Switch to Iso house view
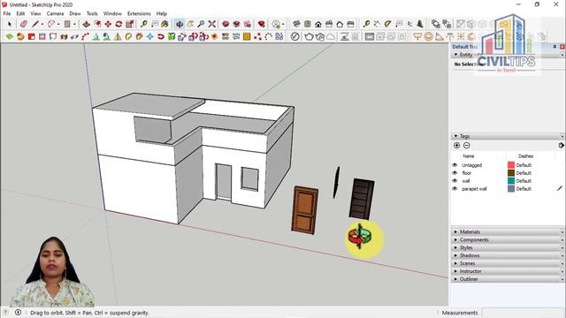566x318 pixels. (x=297, y=24)
